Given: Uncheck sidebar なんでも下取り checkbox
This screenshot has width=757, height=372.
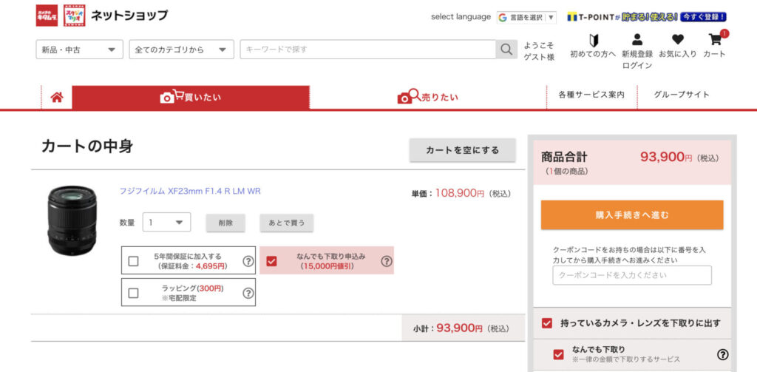Looking at the screenshot, I should (x=558, y=354).
